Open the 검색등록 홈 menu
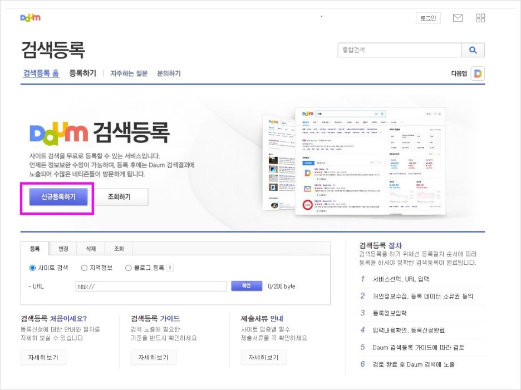 coord(41,73)
